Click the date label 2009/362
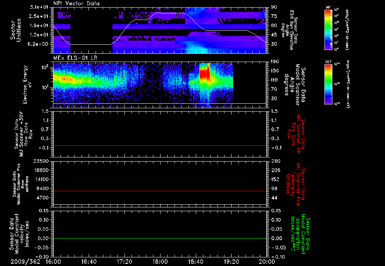This screenshot has height=266, width=385. tap(25, 261)
